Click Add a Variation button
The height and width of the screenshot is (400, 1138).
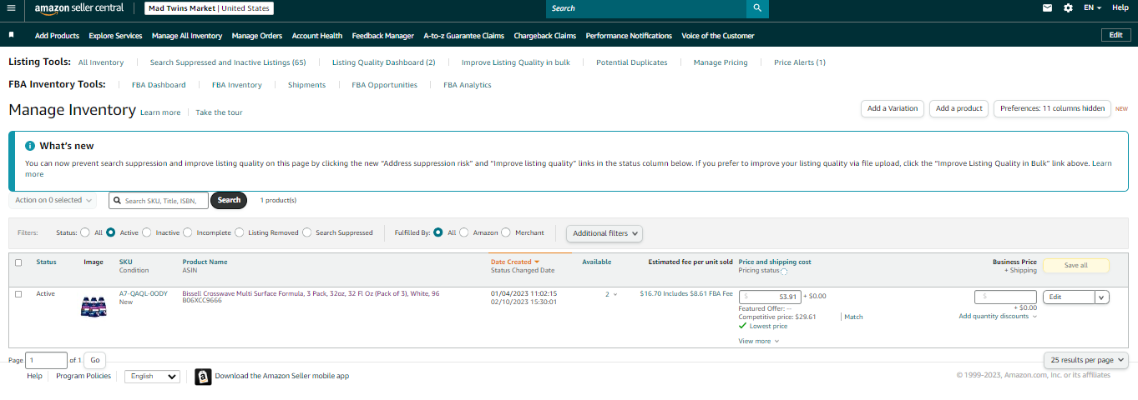pyautogui.click(x=893, y=108)
